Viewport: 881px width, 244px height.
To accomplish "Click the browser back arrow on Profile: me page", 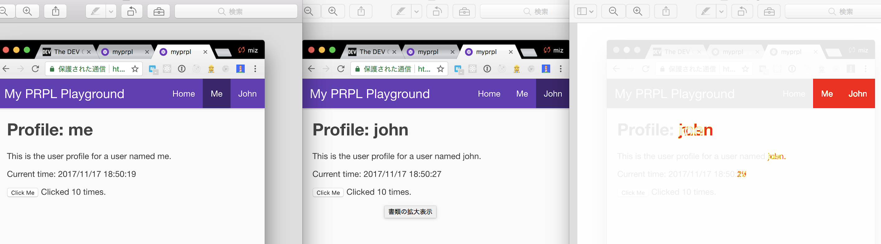I will point(6,69).
